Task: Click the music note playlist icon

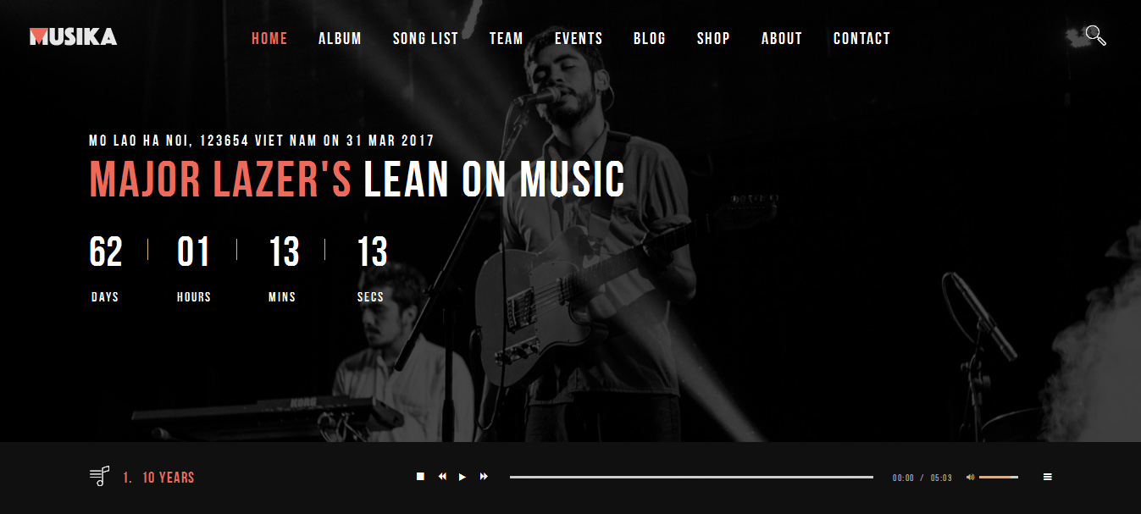Action: [x=100, y=476]
